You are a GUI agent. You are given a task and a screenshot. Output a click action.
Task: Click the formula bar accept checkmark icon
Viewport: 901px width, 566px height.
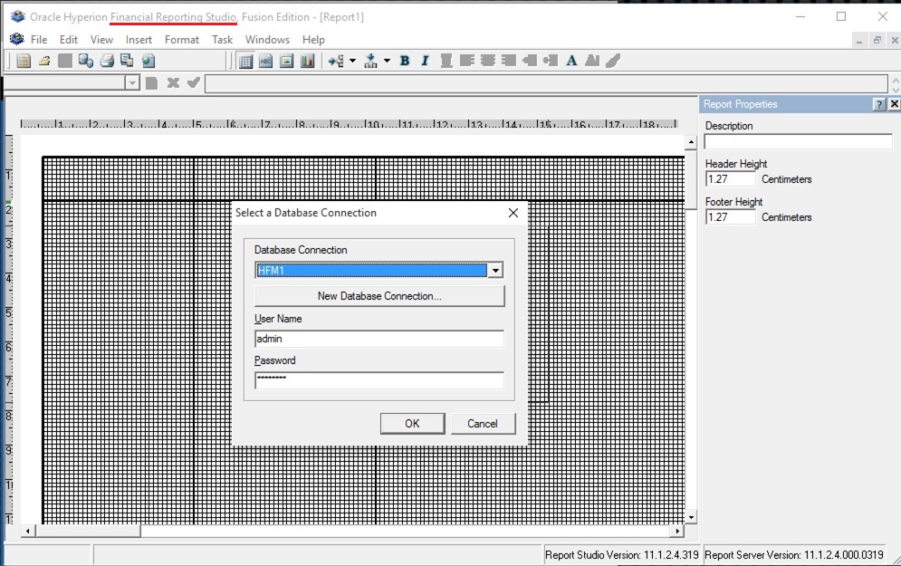point(194,83)
